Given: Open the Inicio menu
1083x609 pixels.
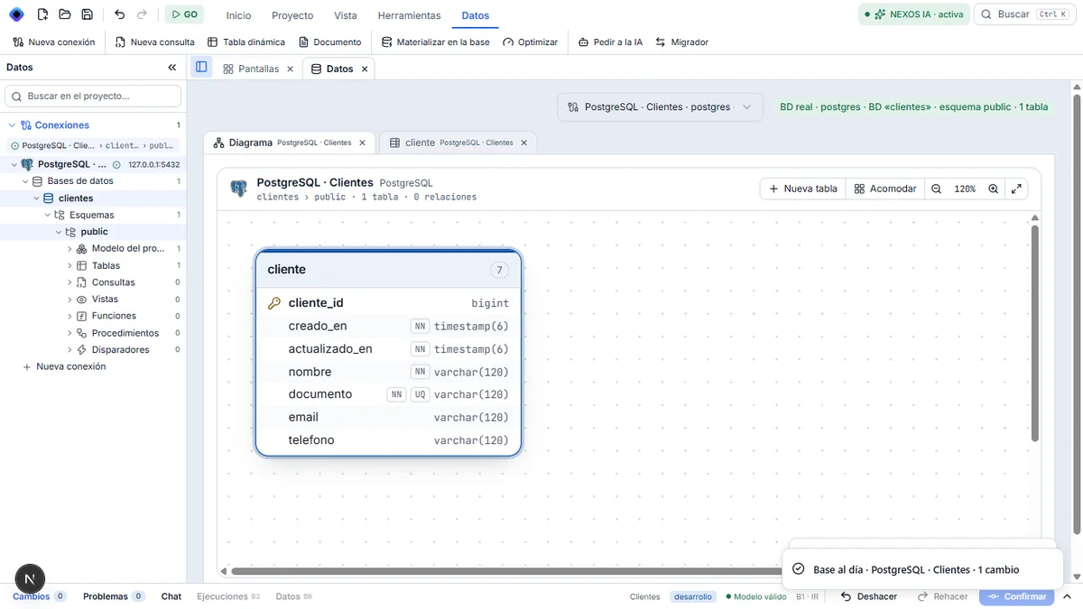Looking at the screenshot, I should (238, 15).
